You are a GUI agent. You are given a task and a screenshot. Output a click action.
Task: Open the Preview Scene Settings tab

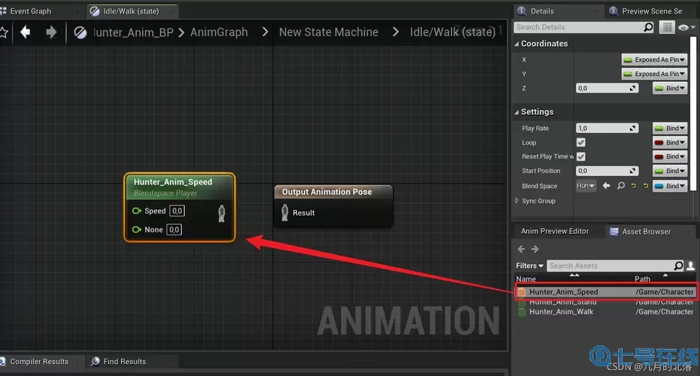[x=652, y=11]
